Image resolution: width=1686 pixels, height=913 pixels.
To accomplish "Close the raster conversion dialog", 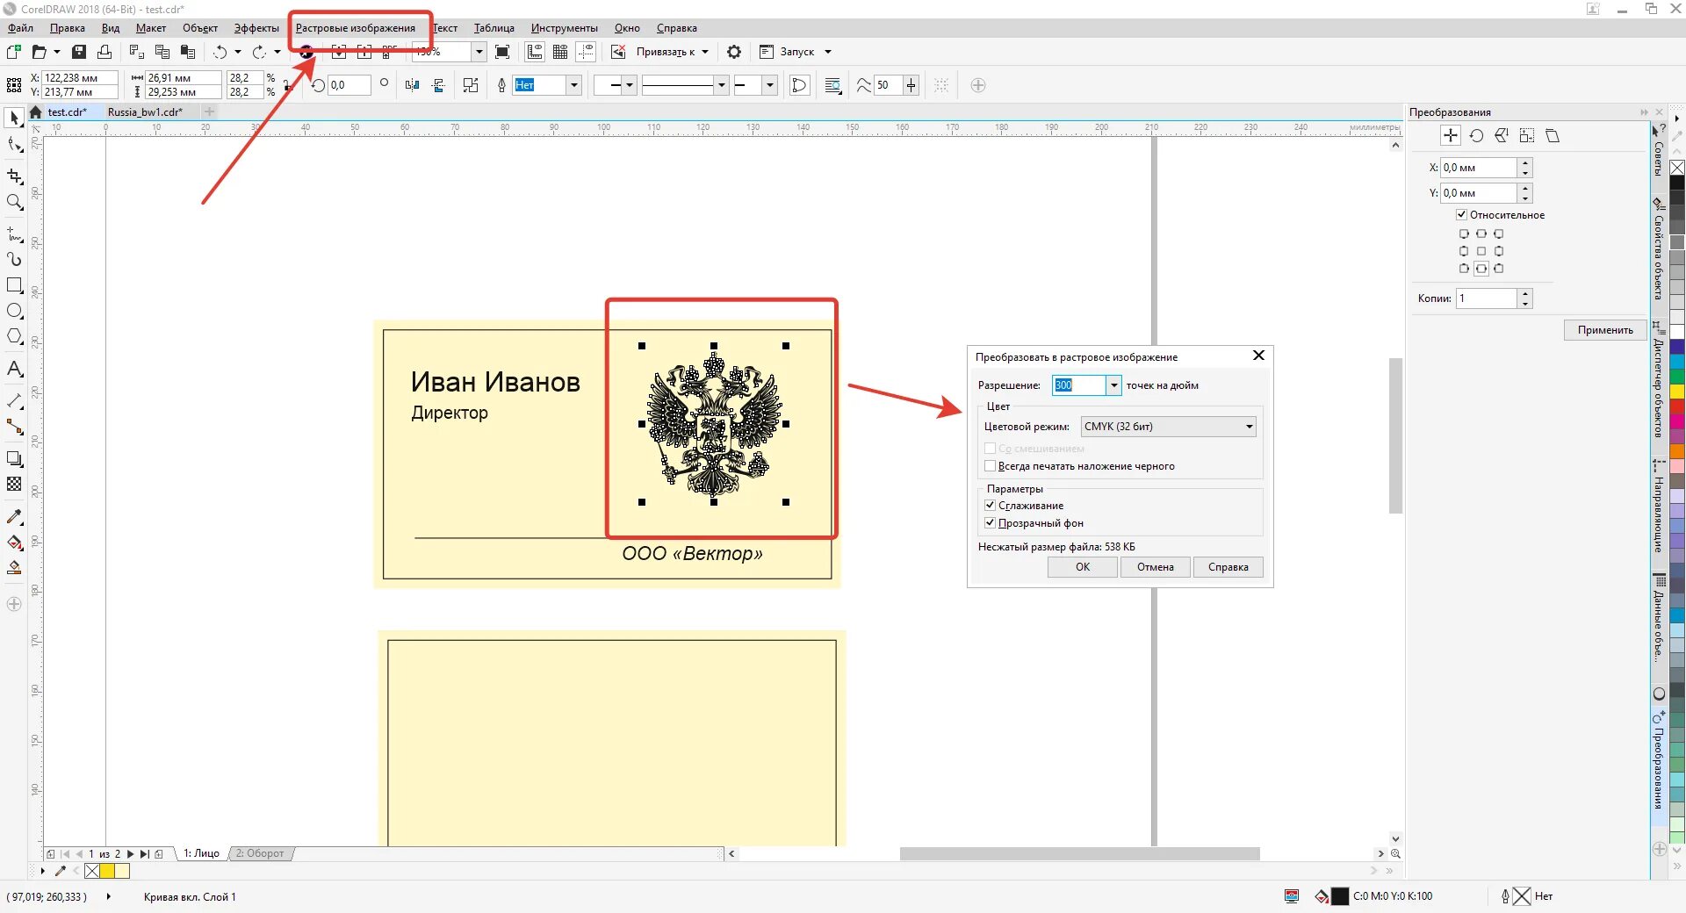I will pyautogui.click(x=1258, y=356).
